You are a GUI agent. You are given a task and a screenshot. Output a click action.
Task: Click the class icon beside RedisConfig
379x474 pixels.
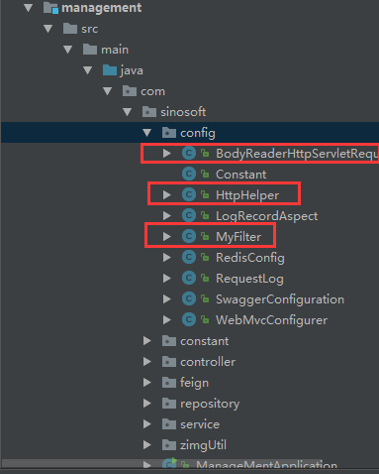point(189,257)
